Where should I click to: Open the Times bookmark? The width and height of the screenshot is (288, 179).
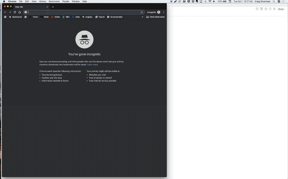[34, 17]
